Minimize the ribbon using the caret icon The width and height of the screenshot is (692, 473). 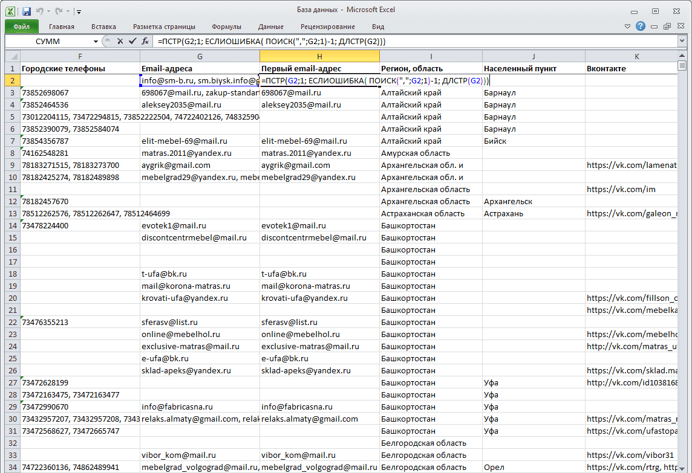pyautogui.click(x=627, y=27)
